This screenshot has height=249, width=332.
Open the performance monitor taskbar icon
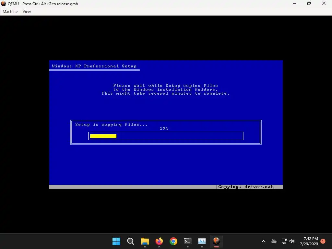202,241
